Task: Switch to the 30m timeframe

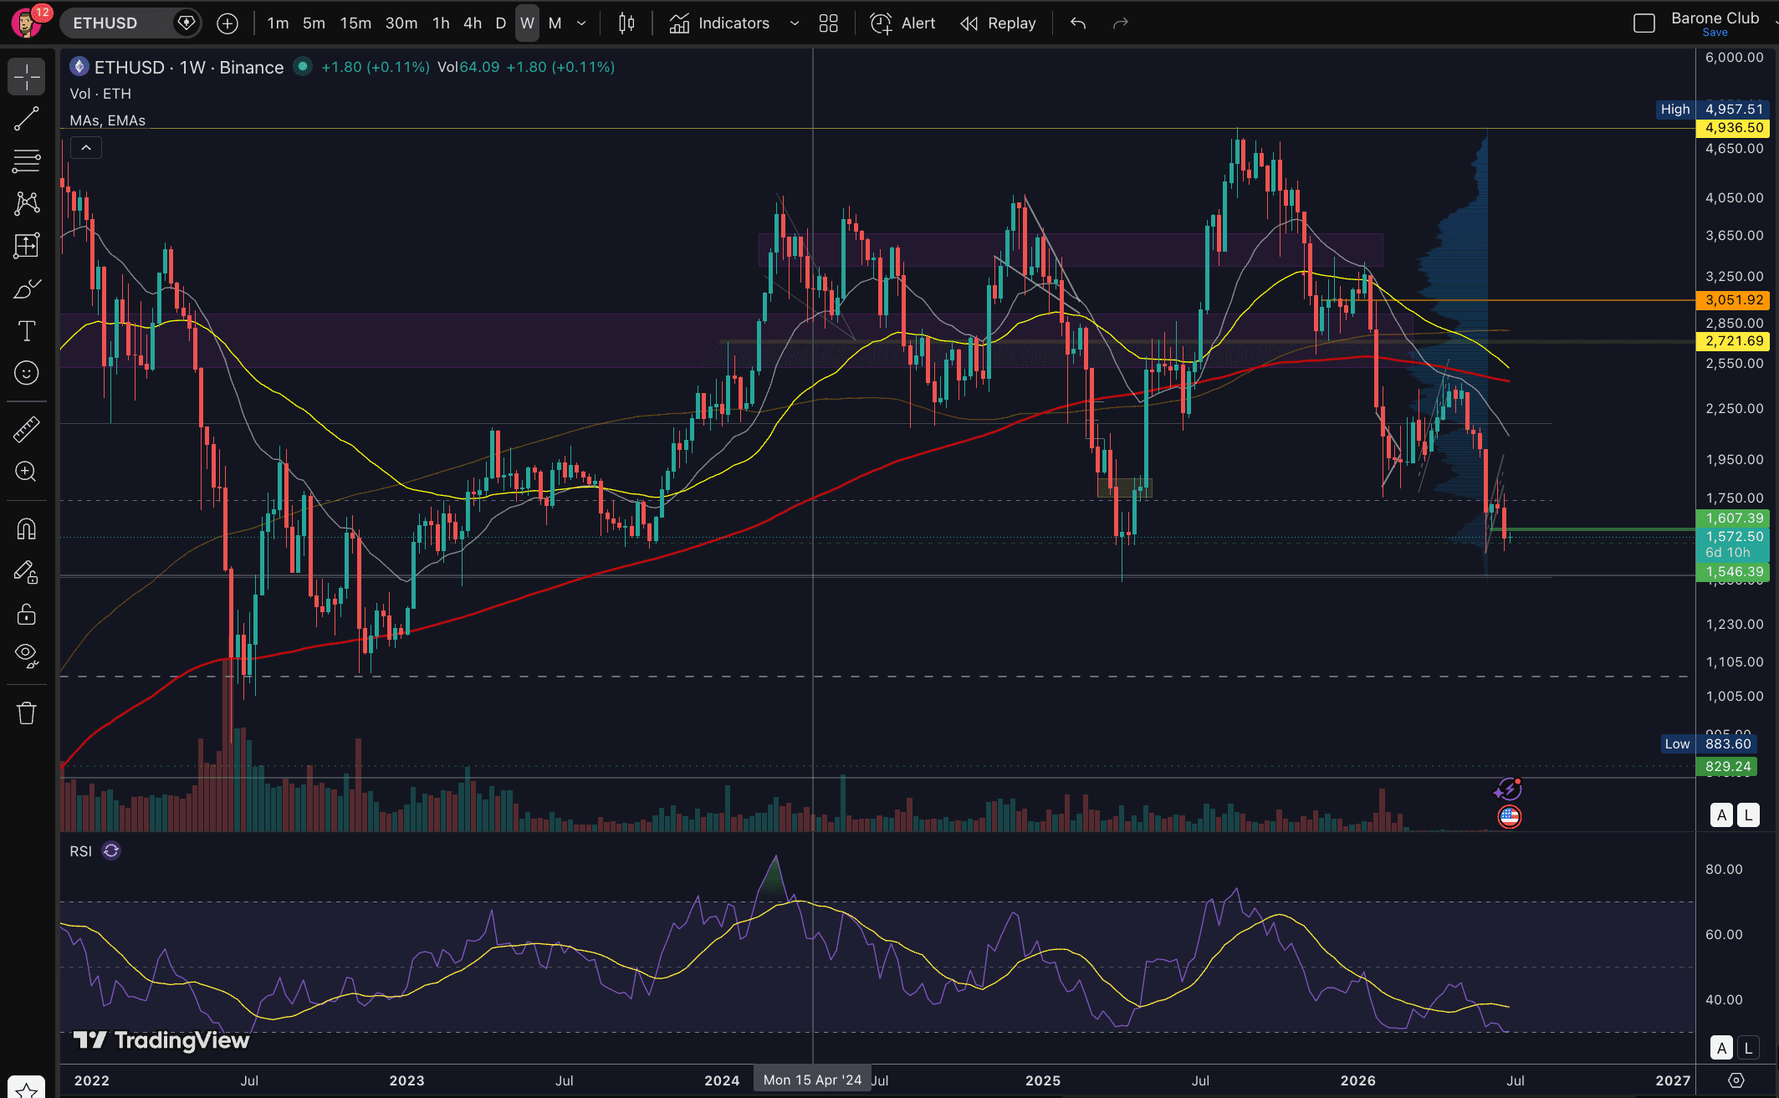Action: tap(401, 23)
